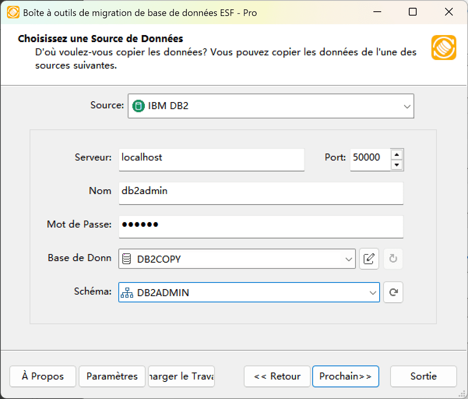
Task: Click À Propos for about info
Action: point(42,376)
